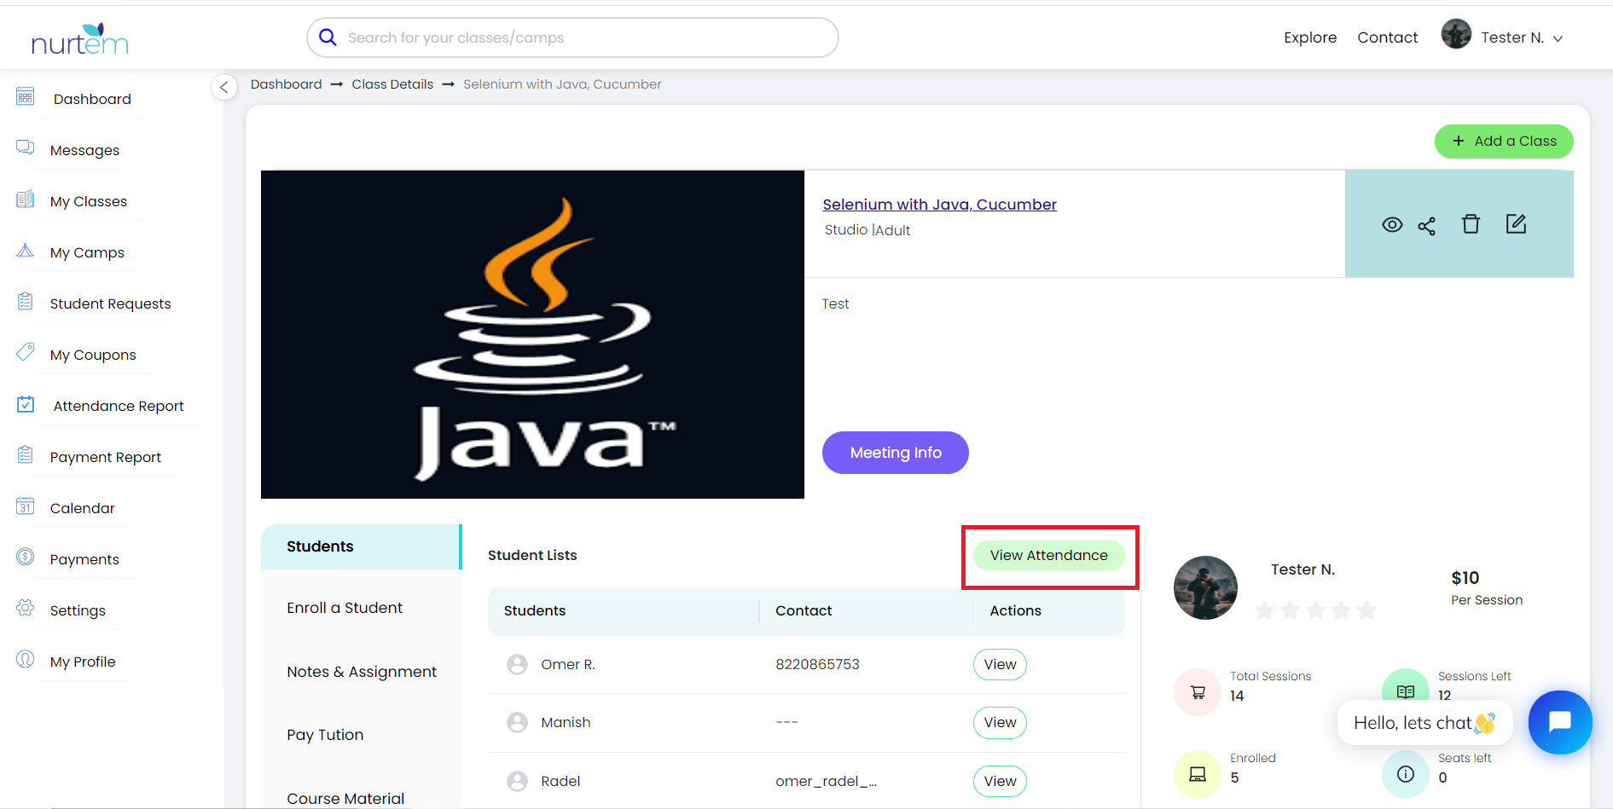Switch to Notes & Assignment tab
Image resolution: width=1613 pixels, height=809 pixels.
point(362,672)
